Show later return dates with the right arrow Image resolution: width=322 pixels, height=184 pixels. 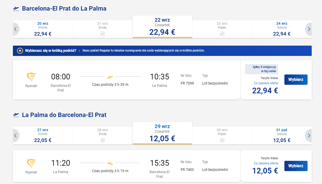point(309,136)
